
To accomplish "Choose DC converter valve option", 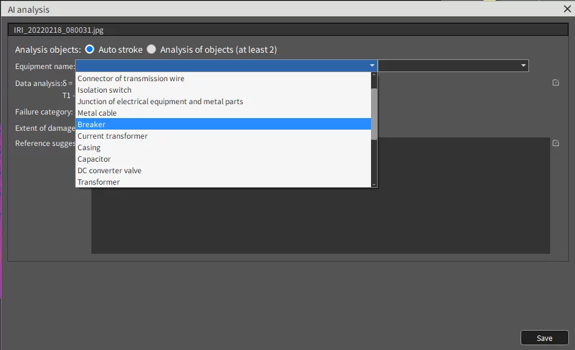I will 223,171.
